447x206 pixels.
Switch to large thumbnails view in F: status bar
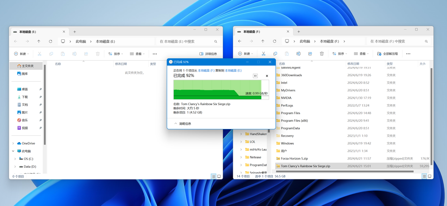pyautogui.click(x=429, y=176)
